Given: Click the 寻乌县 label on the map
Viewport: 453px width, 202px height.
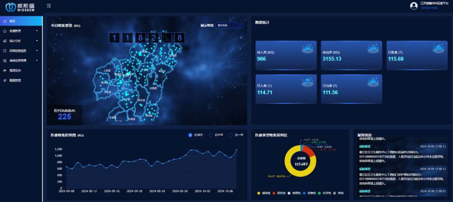Looking at the screenshot, I should [x=148, y=115].
